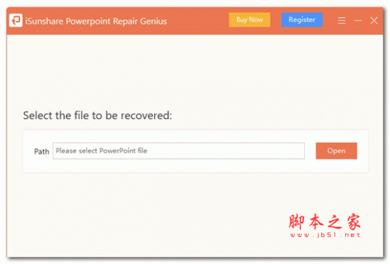Click the Path label
The image size is (390, 264).
(x=42, y=152)
